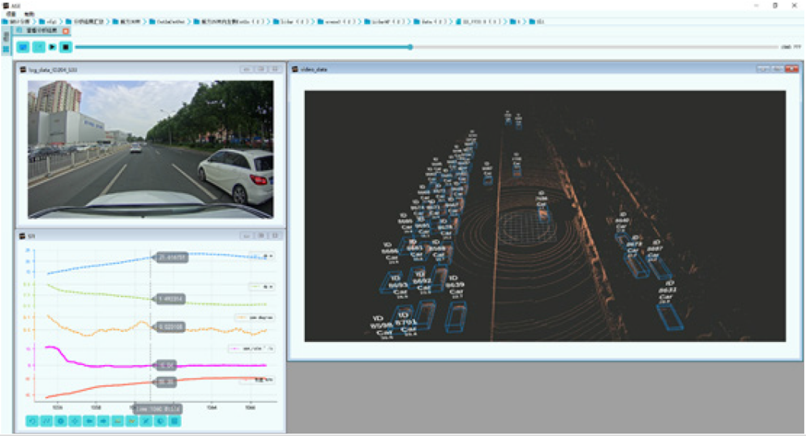Click the orange yaw degree legend box

(255, 318)
